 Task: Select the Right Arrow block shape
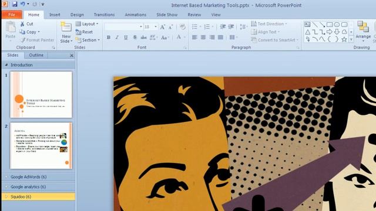[x=330, y=32]
